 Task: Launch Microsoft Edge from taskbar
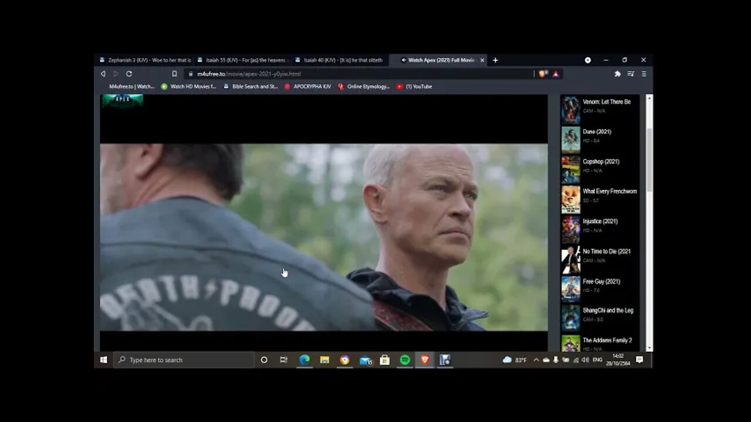click(305, 360)
